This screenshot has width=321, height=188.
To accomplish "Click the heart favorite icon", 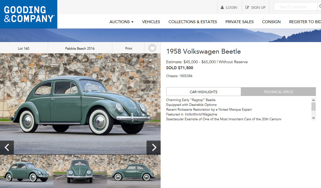I will (152, 48).
